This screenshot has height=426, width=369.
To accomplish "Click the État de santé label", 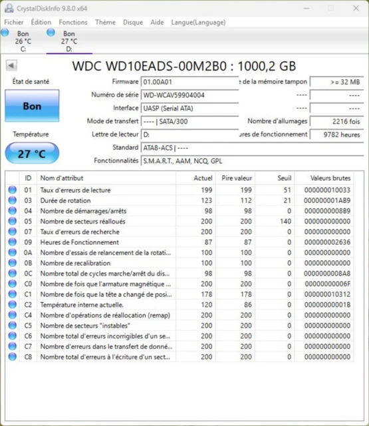I will point(31,81).
